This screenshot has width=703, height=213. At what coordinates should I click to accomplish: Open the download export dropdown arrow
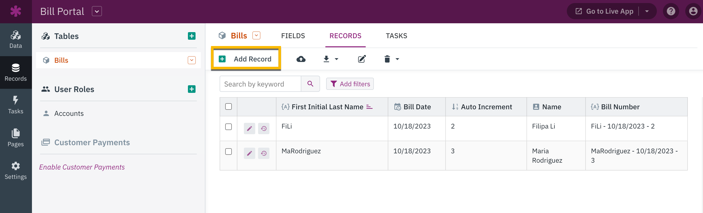point(337,59)
